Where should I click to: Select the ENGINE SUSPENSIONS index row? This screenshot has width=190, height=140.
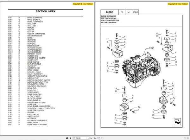25,18
